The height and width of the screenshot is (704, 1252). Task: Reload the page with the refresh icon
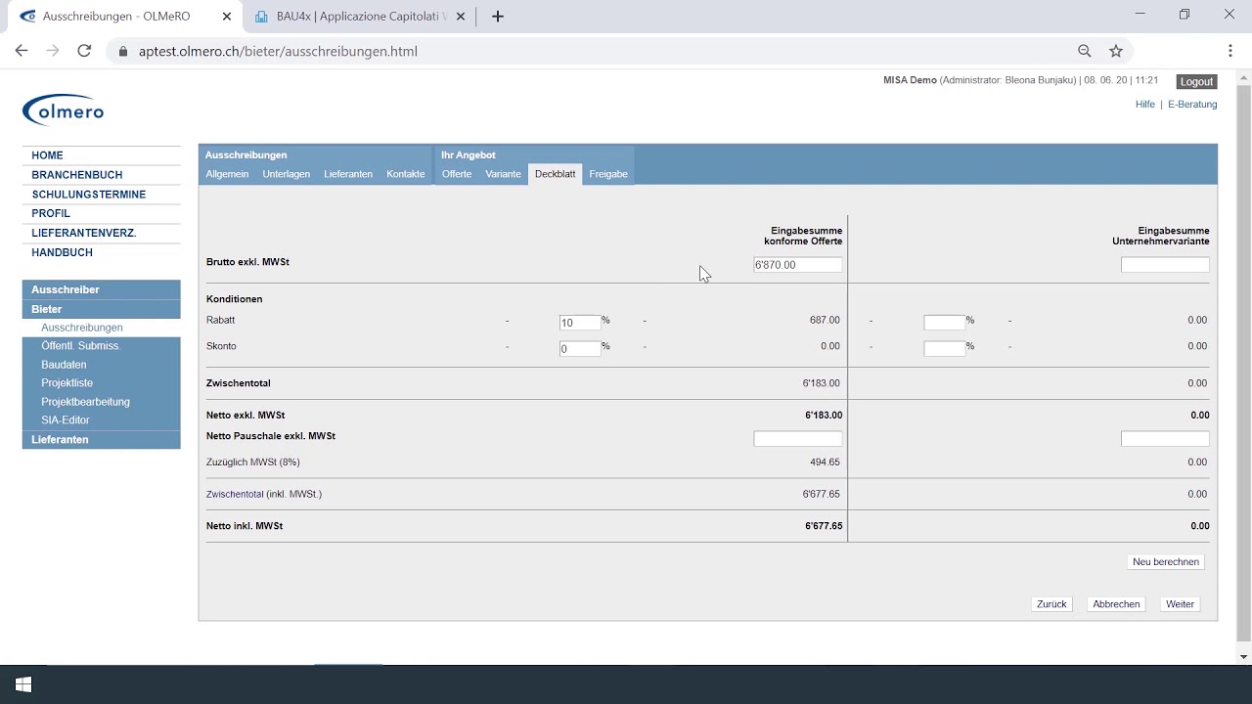84,51
